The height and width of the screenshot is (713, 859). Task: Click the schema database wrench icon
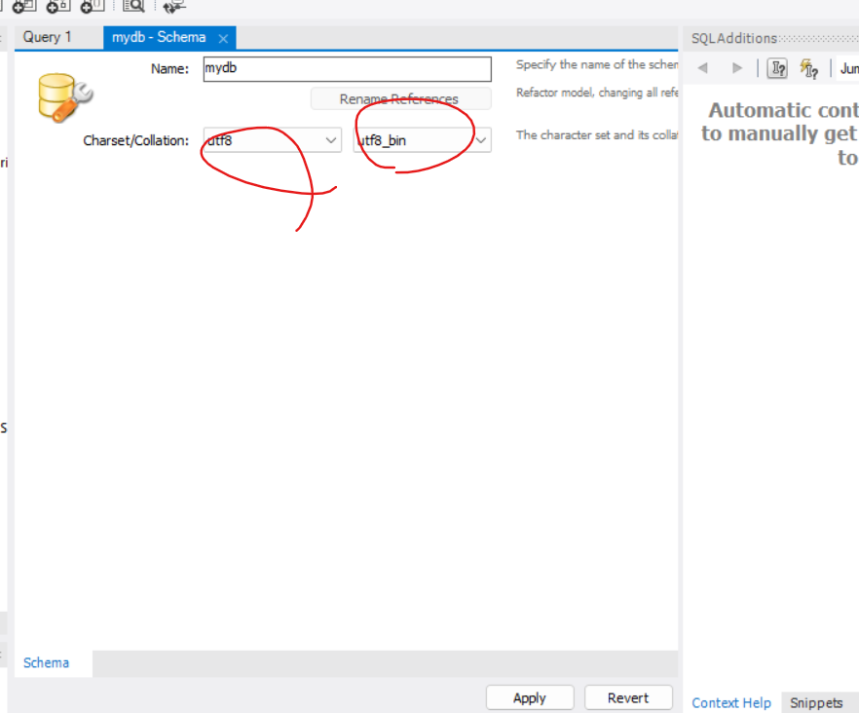64,97
